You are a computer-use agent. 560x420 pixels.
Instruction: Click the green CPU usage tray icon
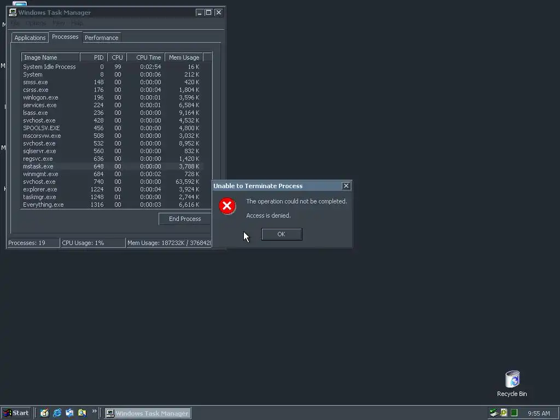coord(514,413)
